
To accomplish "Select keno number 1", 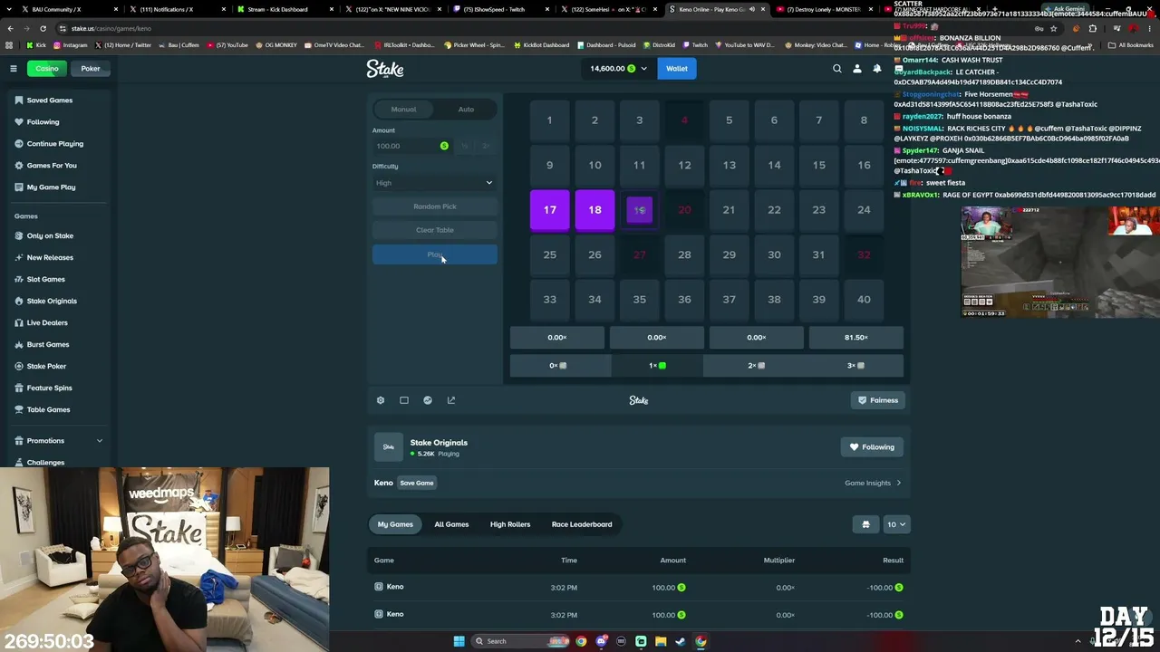I will click(550, 120).
